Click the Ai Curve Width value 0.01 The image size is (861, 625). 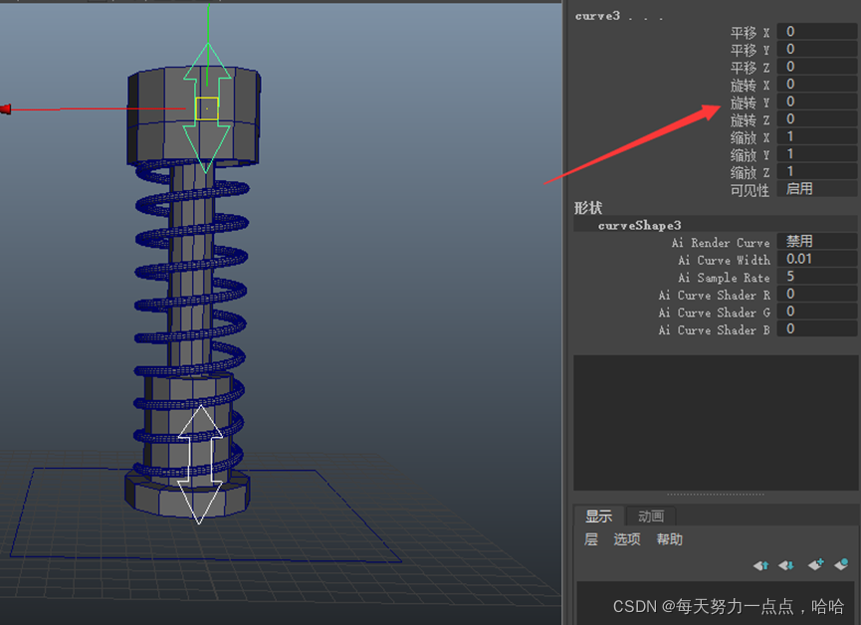(817, 259)
